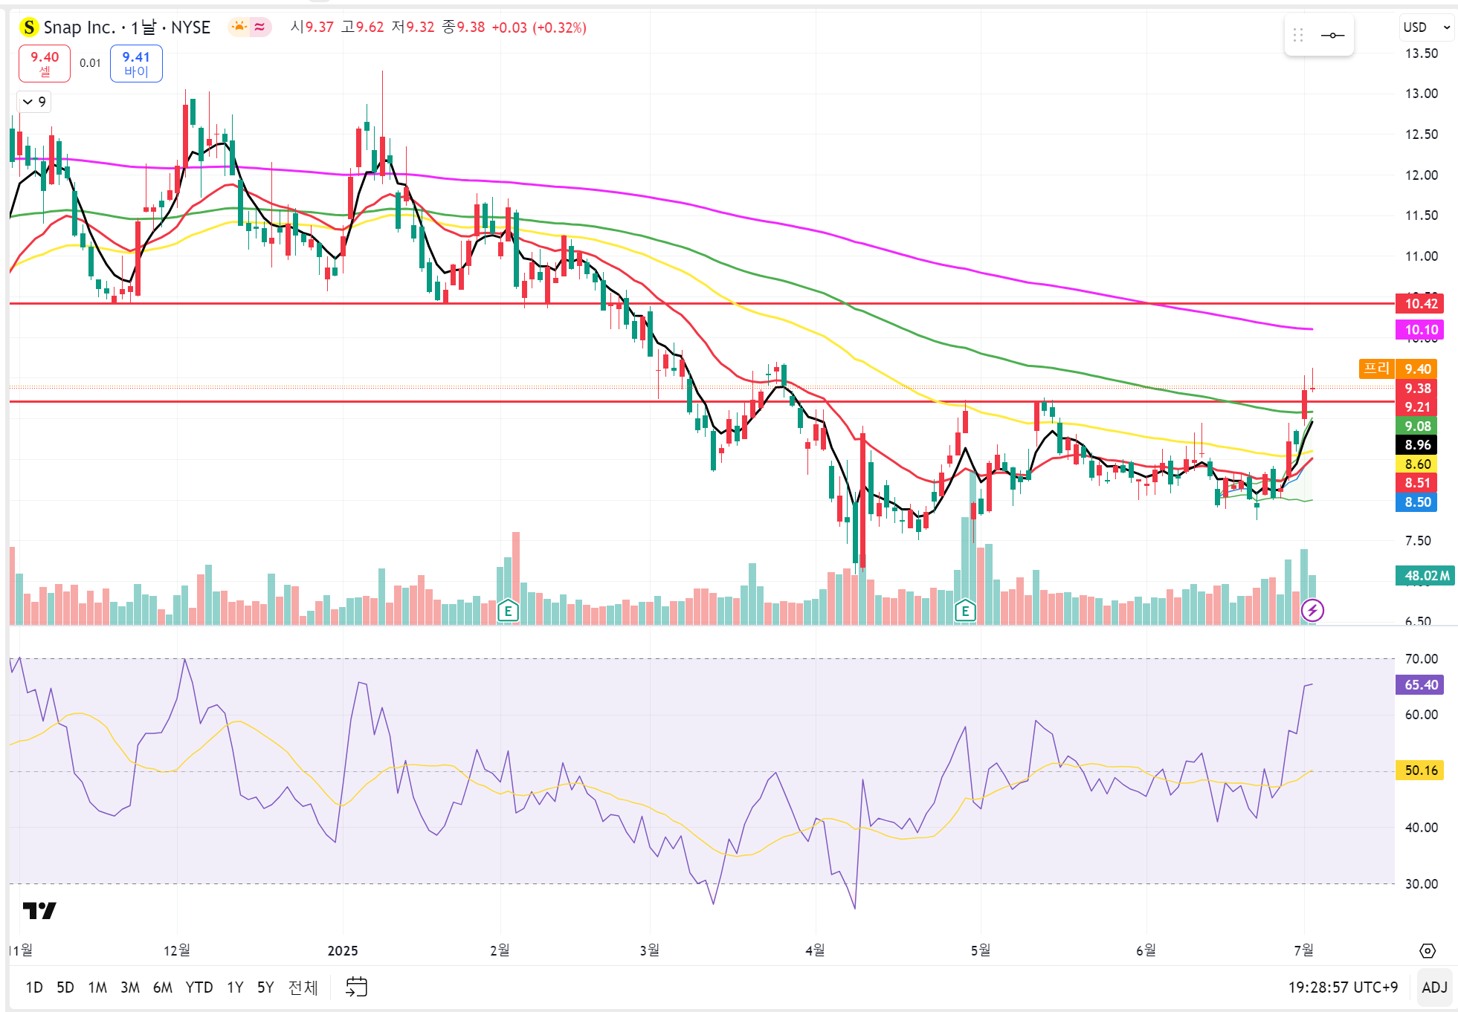Click the 7월 label on time axis
Screen dimensions: 1458x1012
[1303, 950]
